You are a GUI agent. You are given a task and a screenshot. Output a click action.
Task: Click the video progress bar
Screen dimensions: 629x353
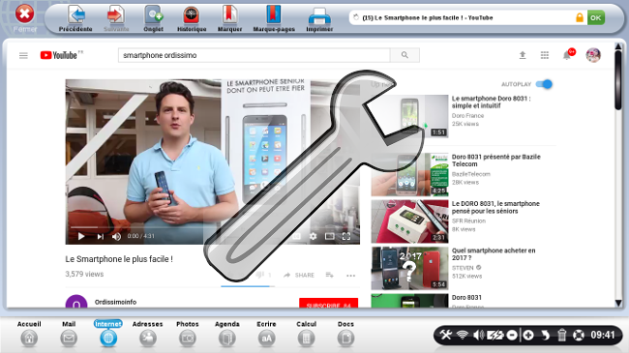[213, 227]
